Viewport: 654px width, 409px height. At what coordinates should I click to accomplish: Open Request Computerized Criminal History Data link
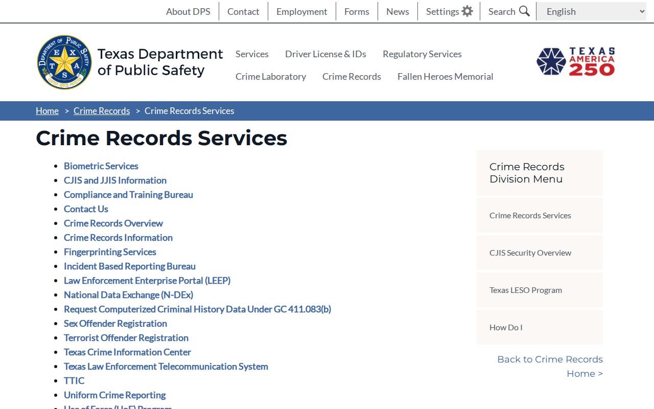tap(197, 309)
